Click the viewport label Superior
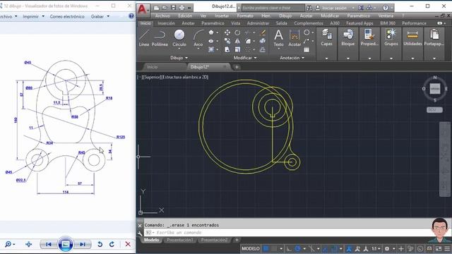 (152, 77)
